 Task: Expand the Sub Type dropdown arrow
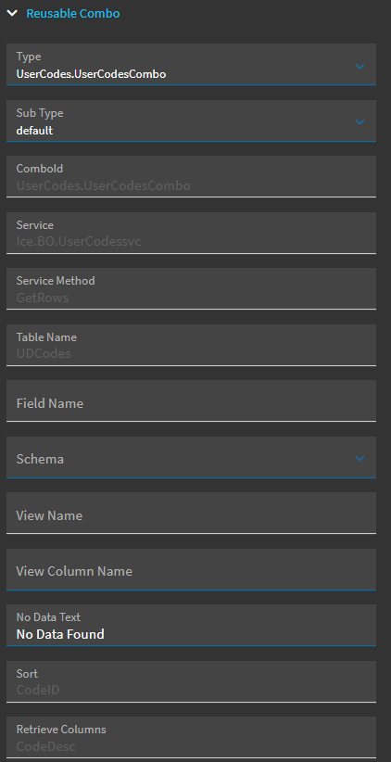[x=359, y=122]
